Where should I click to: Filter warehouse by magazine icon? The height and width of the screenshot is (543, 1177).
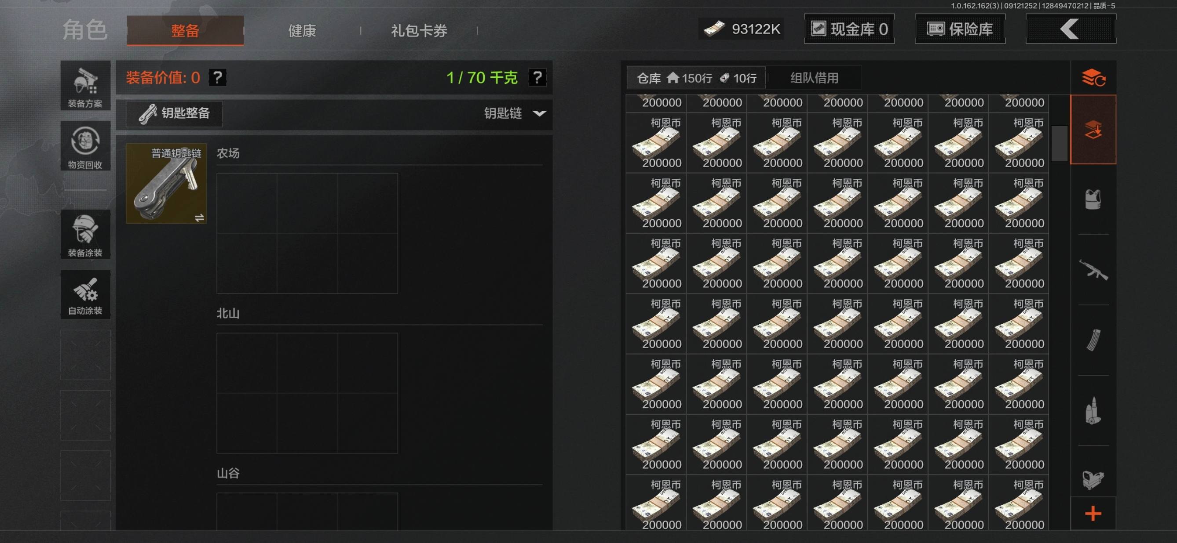(1093, 340)
